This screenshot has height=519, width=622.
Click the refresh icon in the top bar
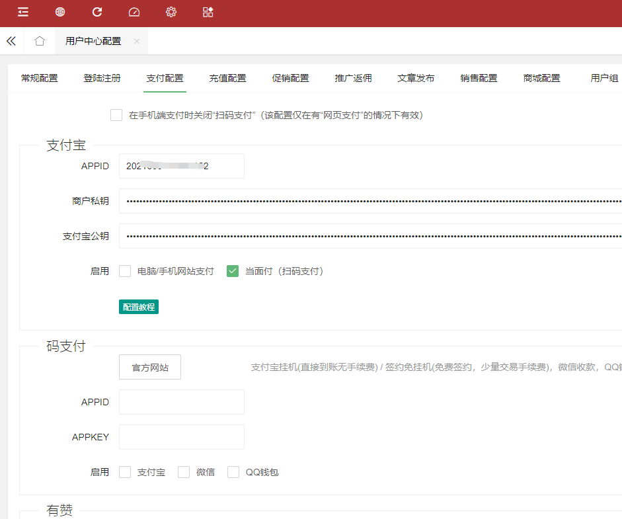coord(97,12)
